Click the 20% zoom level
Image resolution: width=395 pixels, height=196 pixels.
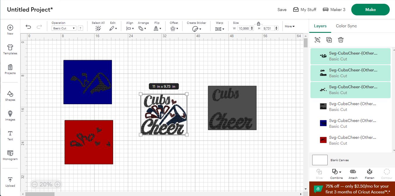(46, 184)
